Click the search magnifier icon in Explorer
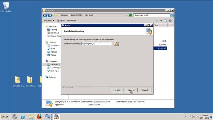Viewport: 213px width, 120px height. [x=172, y=15]
